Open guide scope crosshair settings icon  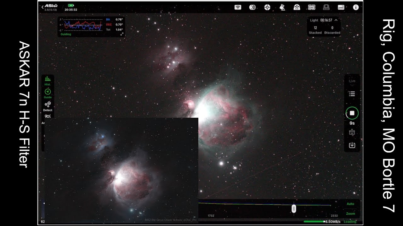267,7
